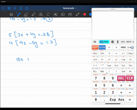Tap the RCL key
Screen dimensions: 137x110
tap(95, 72)
